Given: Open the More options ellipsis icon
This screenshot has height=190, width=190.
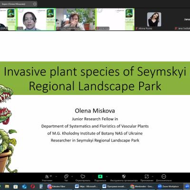Looking at the screenshot, I should click(x=164, y=176).
